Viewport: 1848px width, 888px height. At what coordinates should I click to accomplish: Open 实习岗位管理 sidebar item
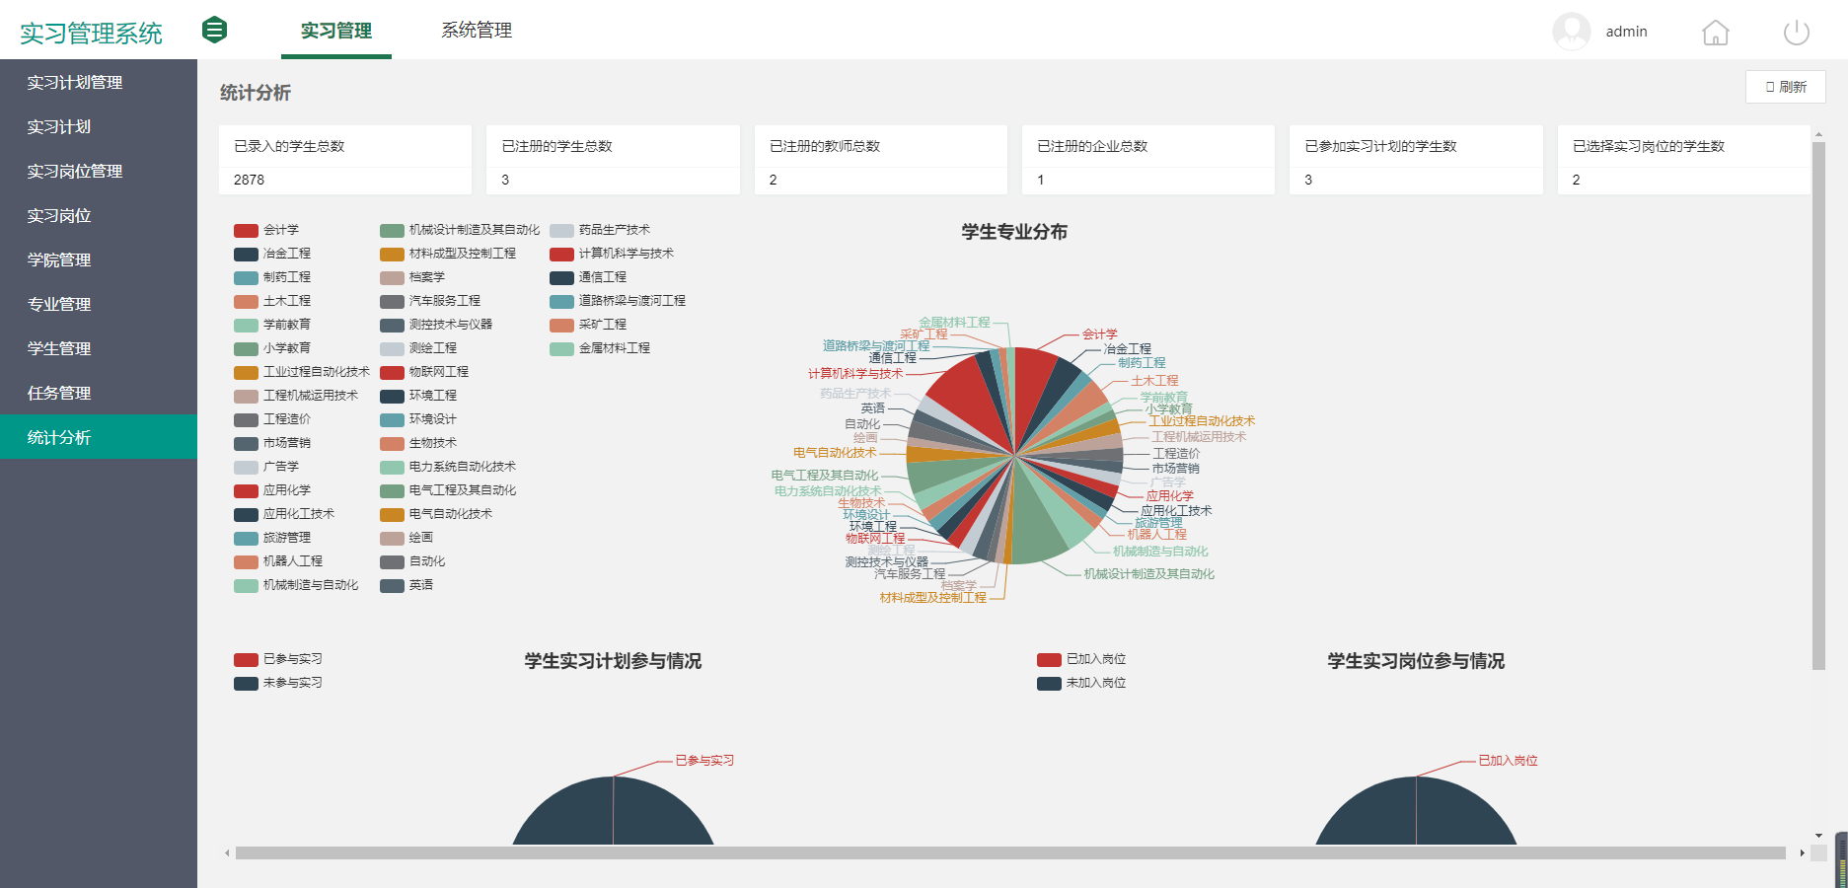pos(99,172)
